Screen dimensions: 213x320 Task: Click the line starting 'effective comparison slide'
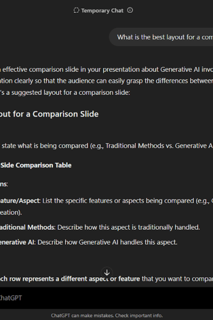point(106,69)
